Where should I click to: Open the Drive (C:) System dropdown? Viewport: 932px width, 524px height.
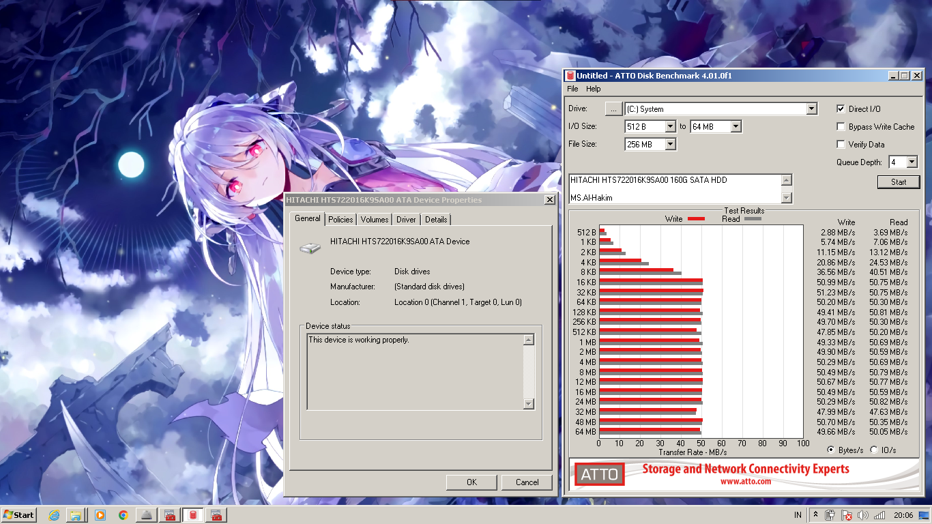point(811,108)
